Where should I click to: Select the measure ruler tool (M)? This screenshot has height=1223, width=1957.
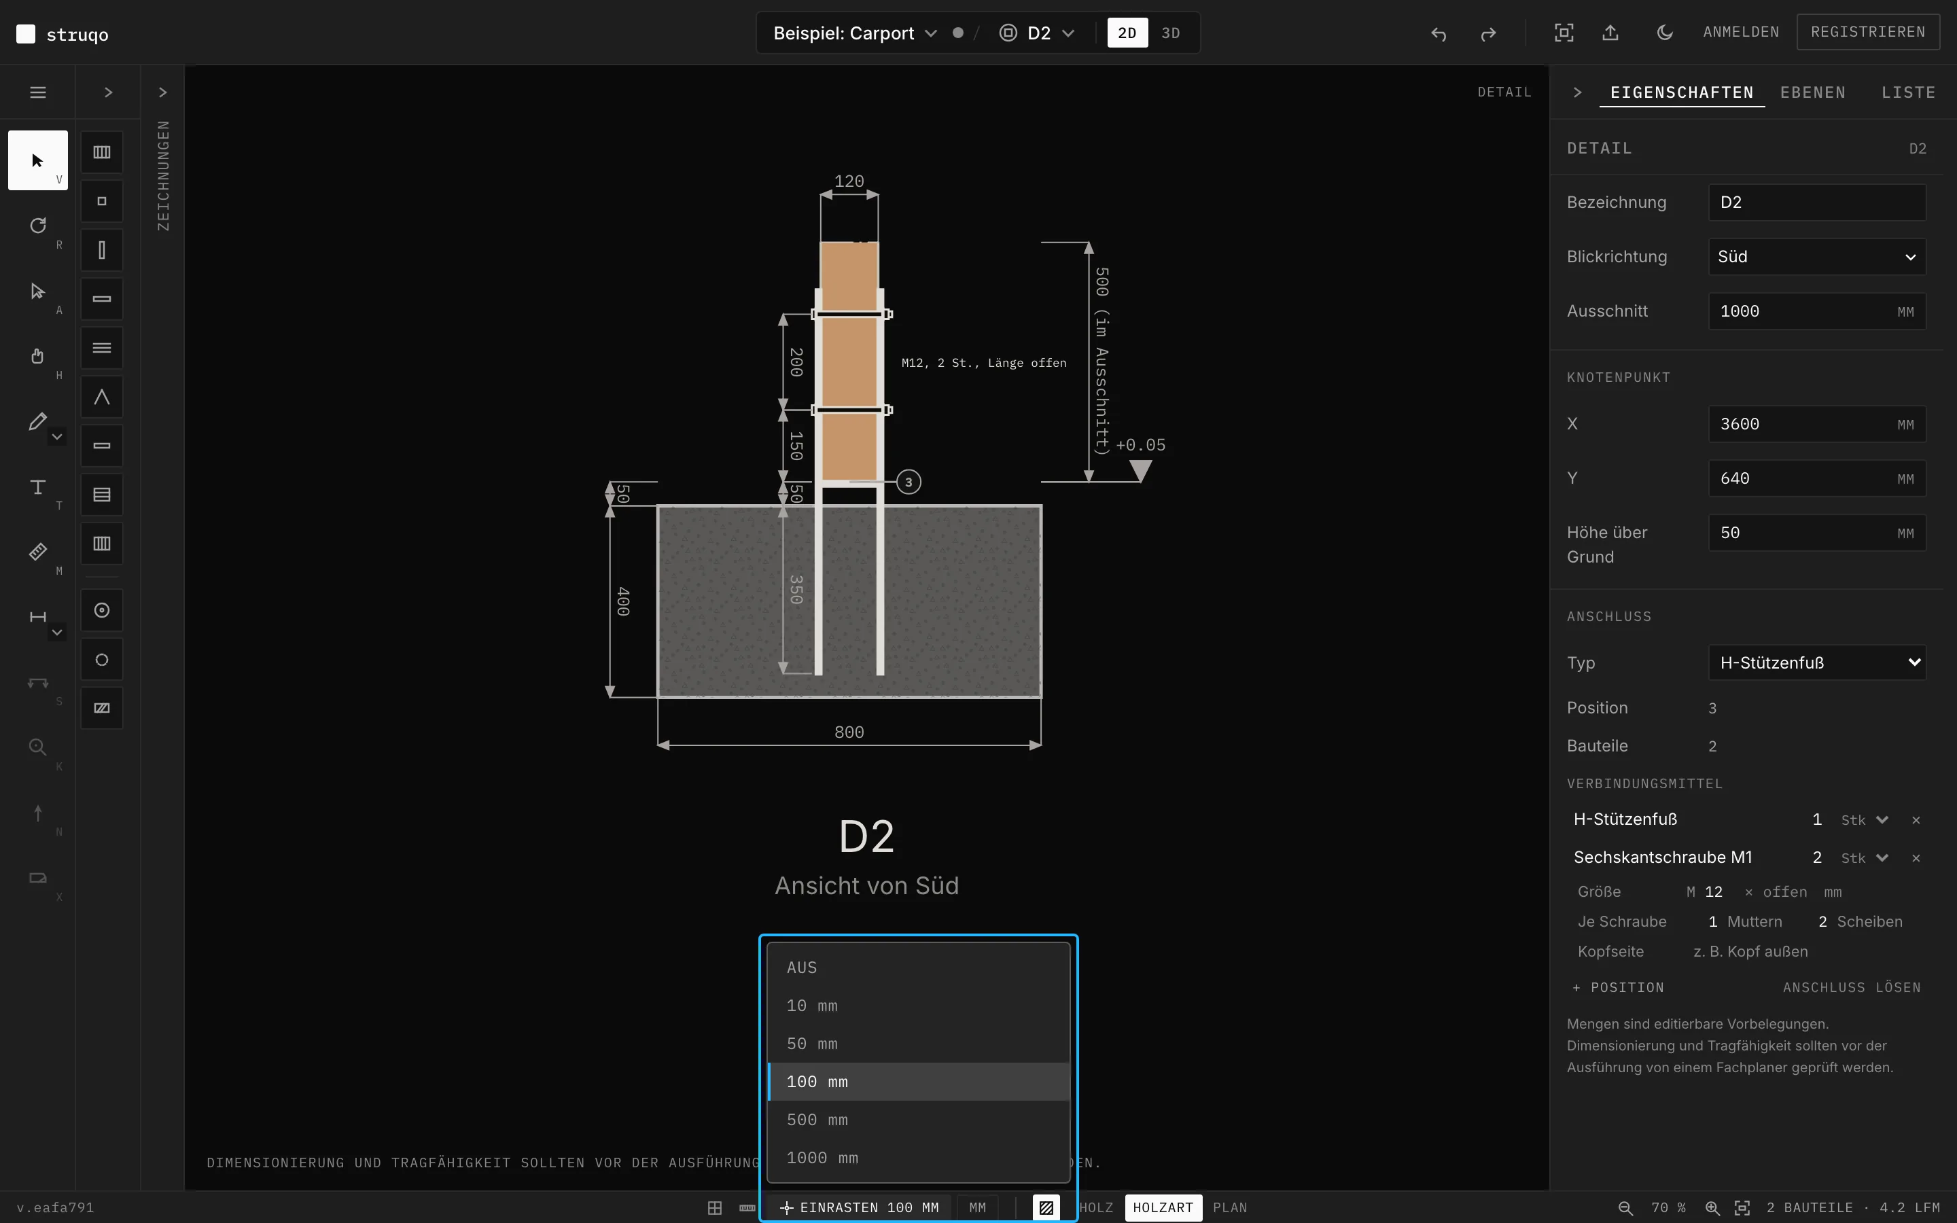[37, 552]
